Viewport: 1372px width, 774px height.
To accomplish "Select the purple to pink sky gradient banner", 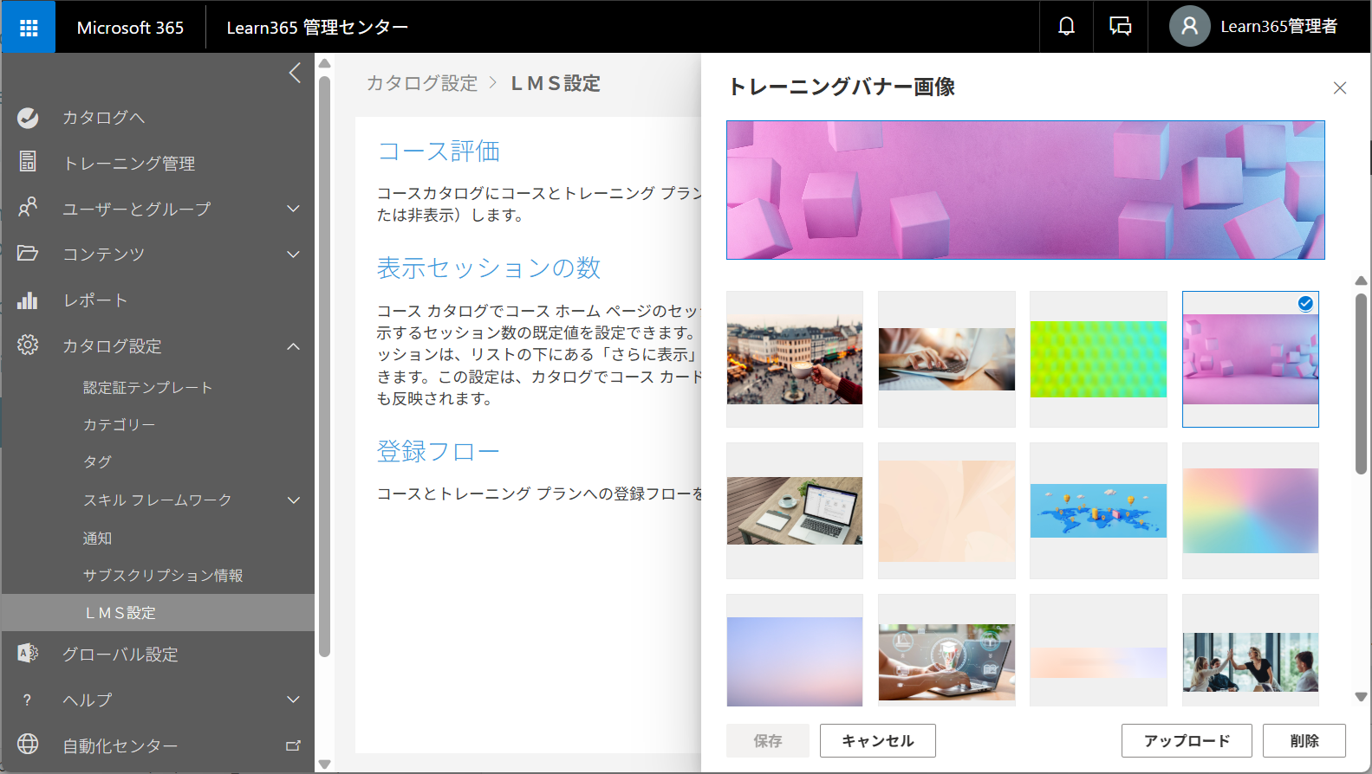I will (795, 650).
